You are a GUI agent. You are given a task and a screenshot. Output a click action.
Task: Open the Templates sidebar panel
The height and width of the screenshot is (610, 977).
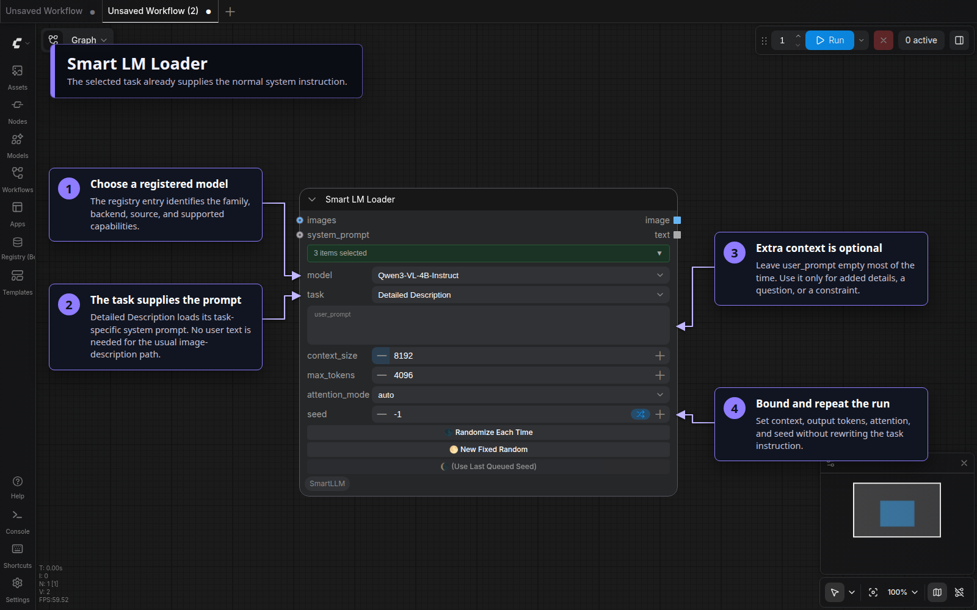(18, 282)
